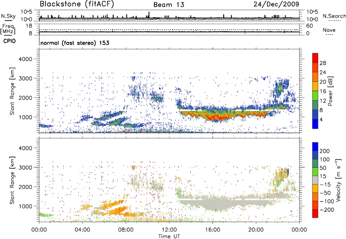
Task: Click the blue bottom of Power color bar
Action: [315, 124]
